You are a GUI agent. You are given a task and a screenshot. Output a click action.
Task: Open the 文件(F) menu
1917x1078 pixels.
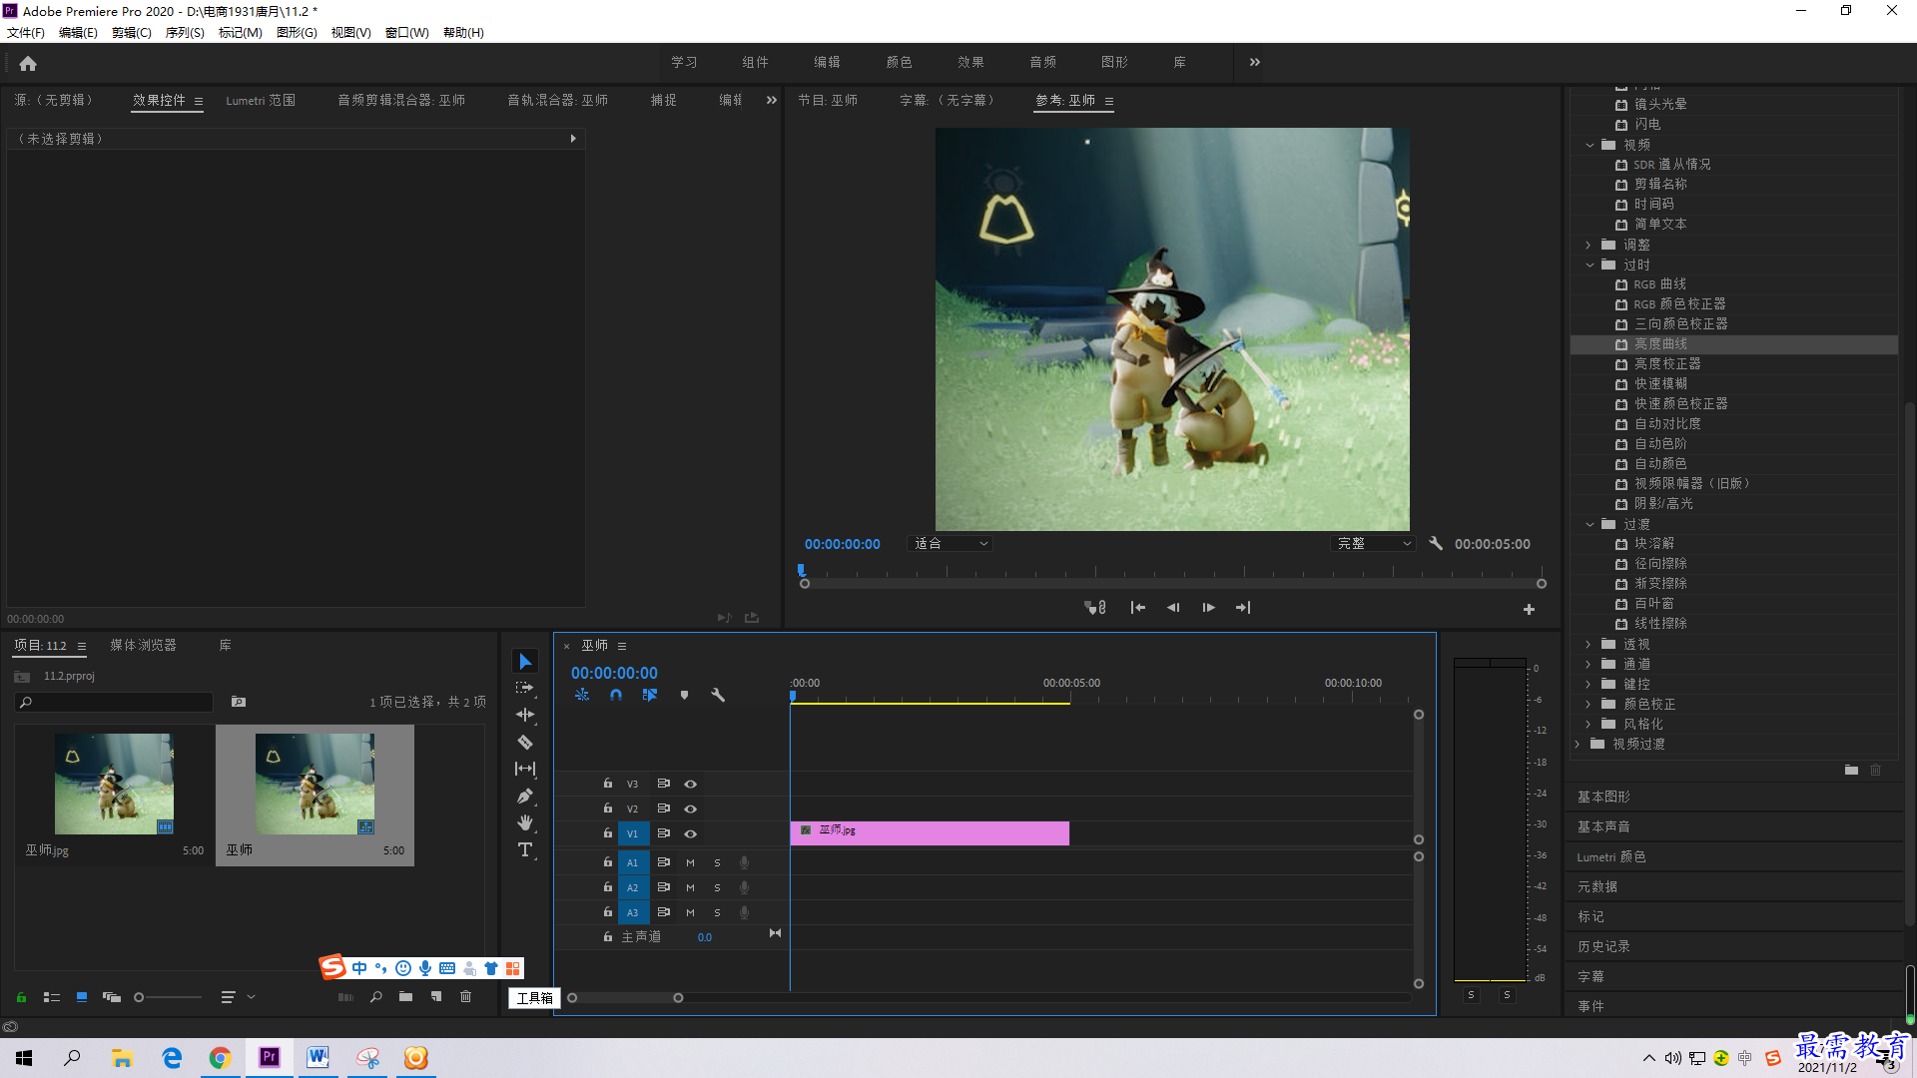26,32
